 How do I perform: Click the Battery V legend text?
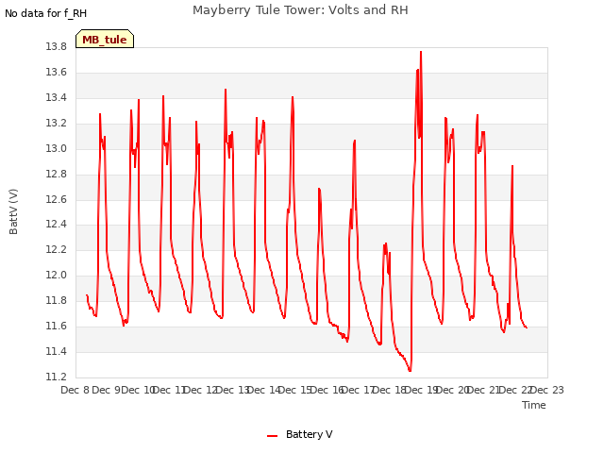(310, 434)
